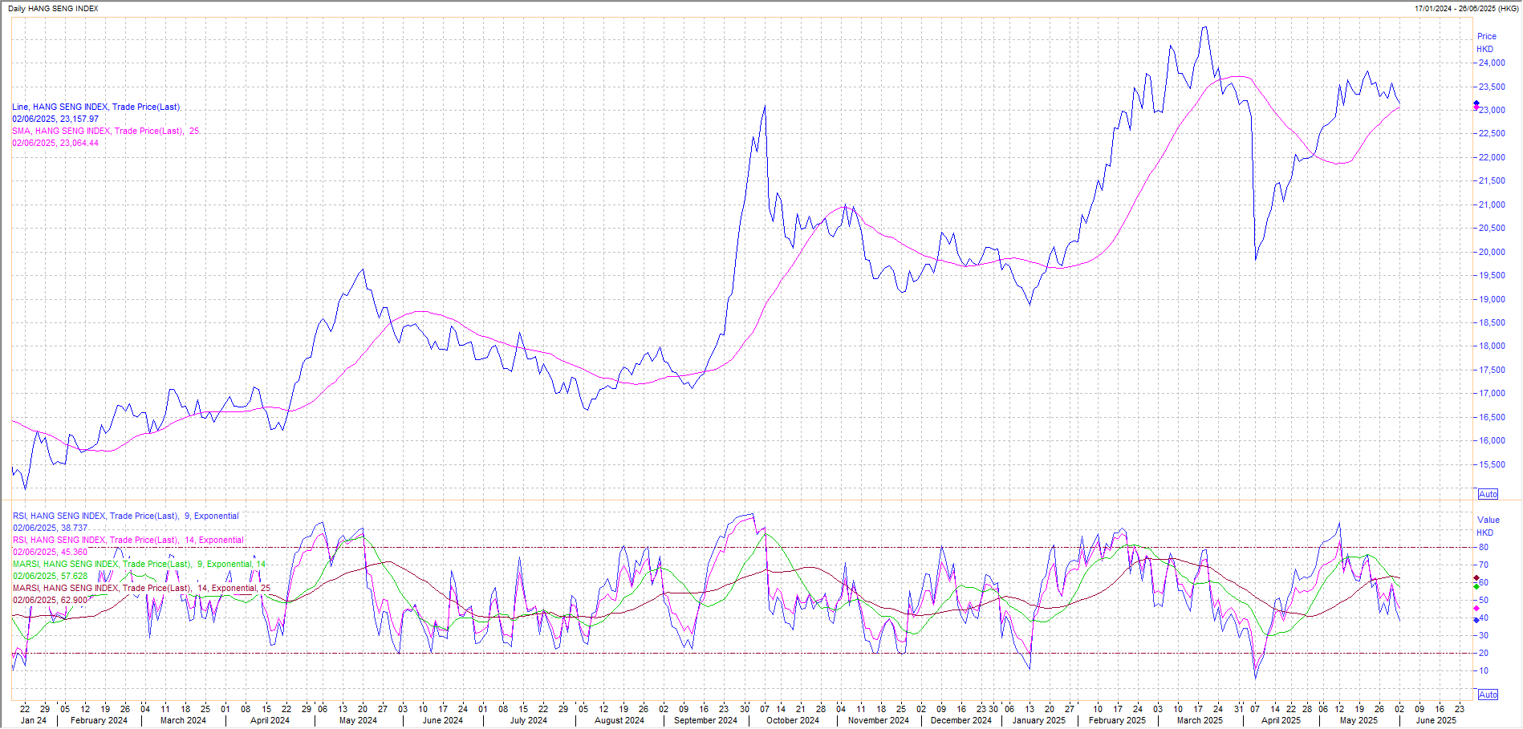The image size is (1523, 729).
Task: Click the 16,000 price axis level
Action: pyautogui.click(x=1492, y=440)
